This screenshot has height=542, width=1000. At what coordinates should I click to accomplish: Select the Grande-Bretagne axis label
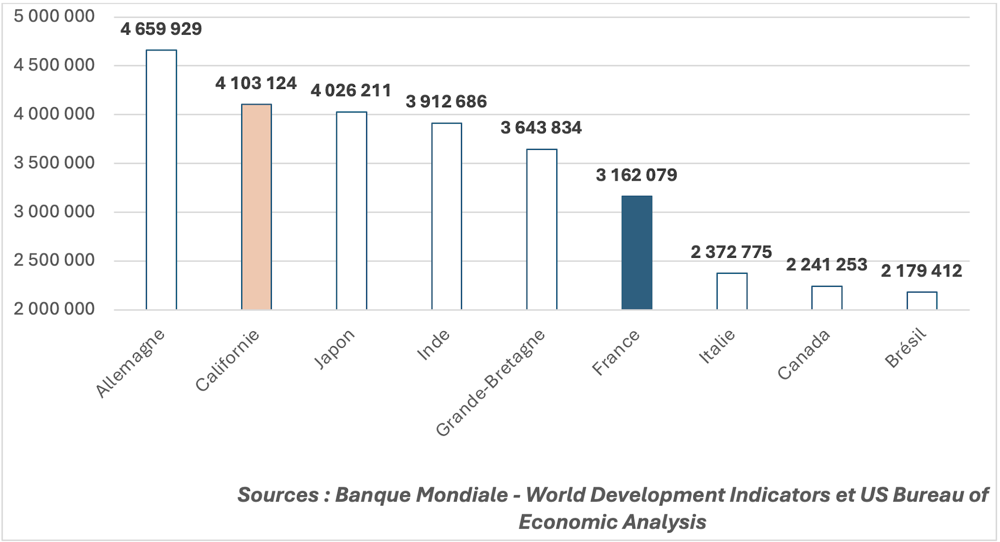[x=490, y=383]
